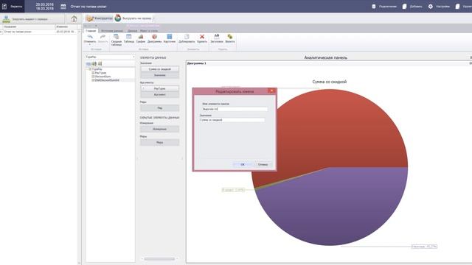The image size is (472, 265).
Task: Click the PayTypes argument item
Action: (159, 88)
